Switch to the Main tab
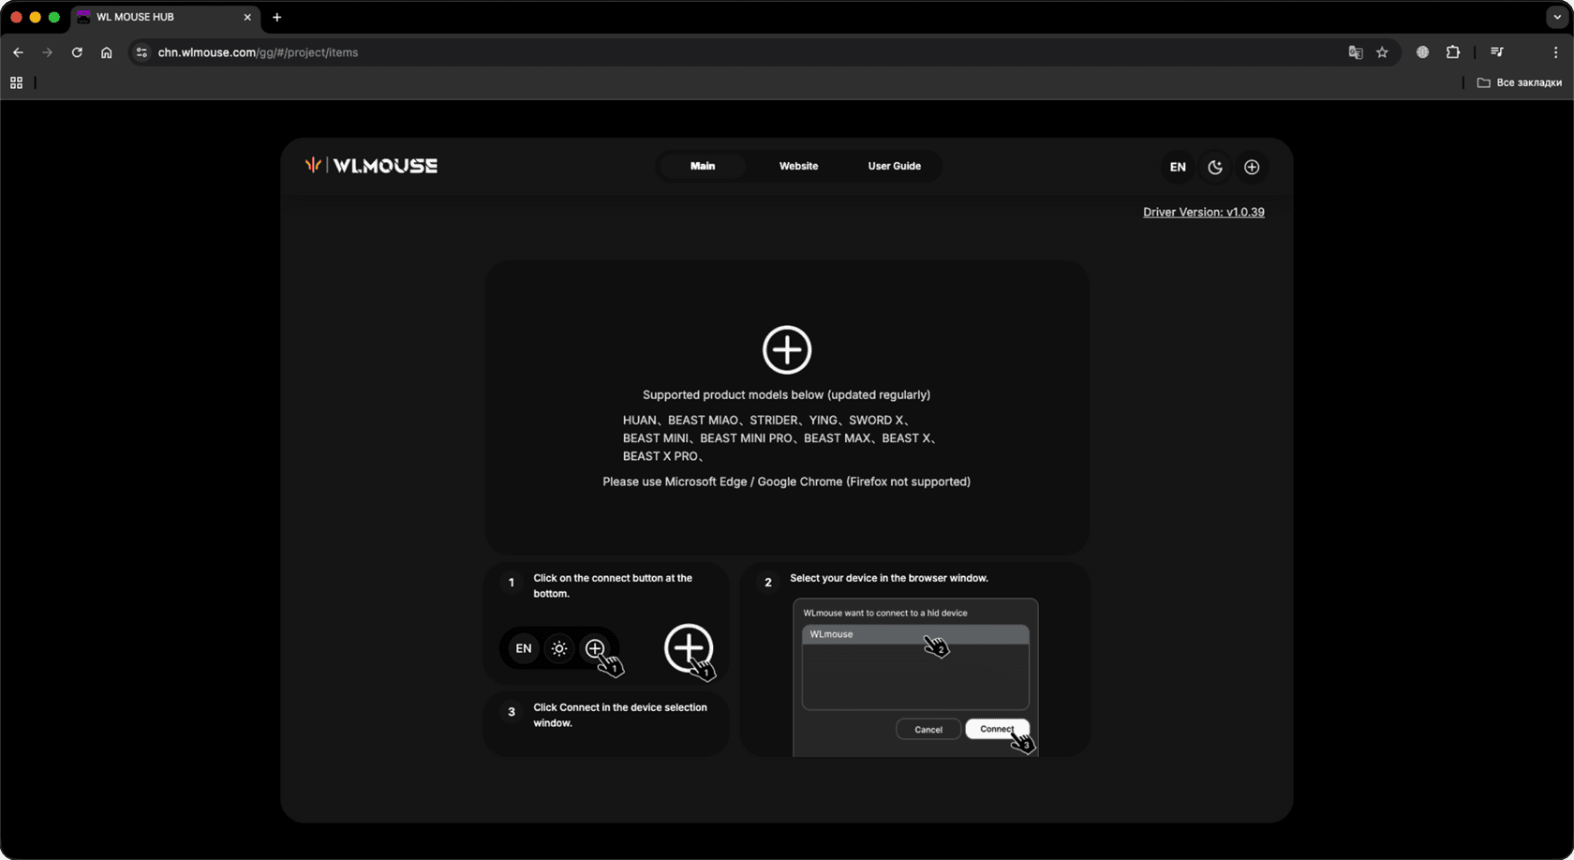 point(703,166)
